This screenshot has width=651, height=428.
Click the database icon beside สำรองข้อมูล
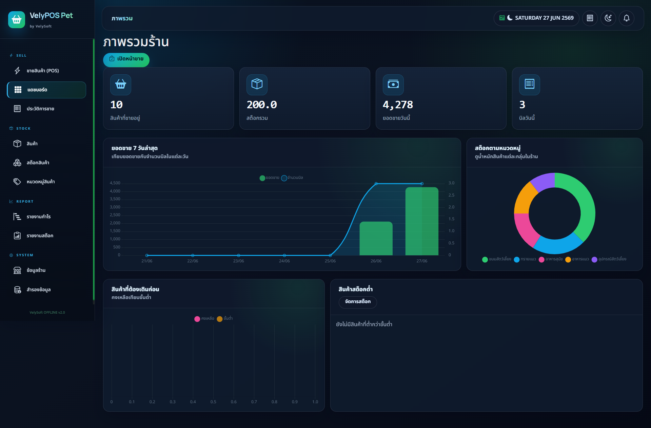(x=17, y=290)
